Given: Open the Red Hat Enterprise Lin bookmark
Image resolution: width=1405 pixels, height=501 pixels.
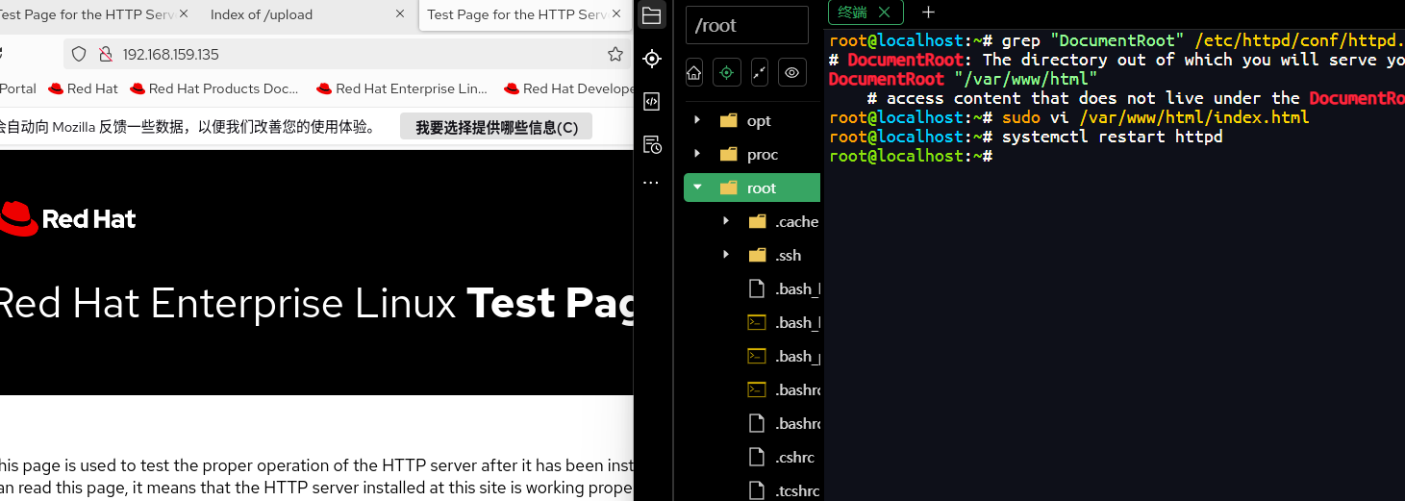Looking at the screenshot, I should point(402,88).
